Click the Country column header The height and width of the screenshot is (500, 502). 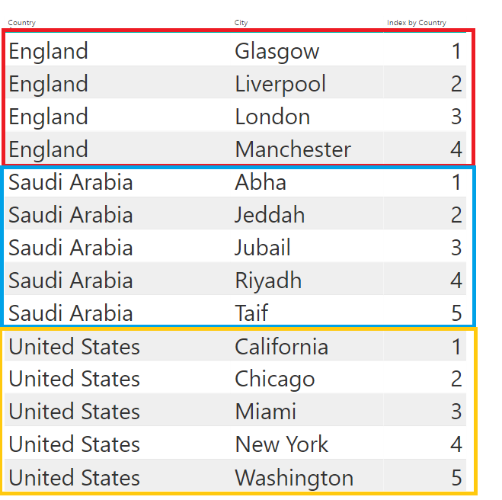coord(22,23)
